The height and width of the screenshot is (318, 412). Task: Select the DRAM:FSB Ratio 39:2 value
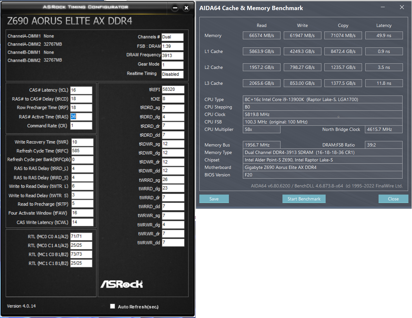[384, 145]
